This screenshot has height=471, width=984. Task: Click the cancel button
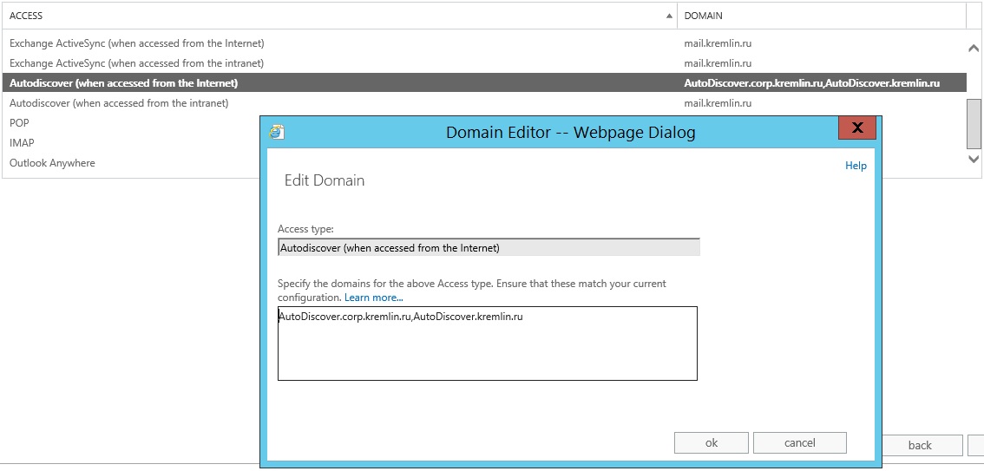pyautogui.click(x=799, y=442)
